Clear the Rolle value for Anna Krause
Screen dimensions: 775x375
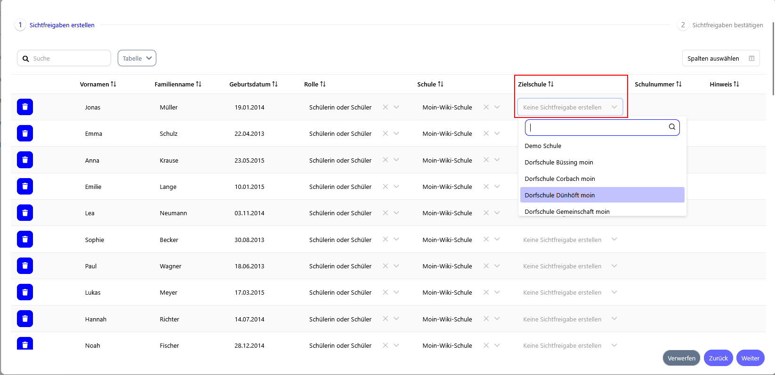point(385,160)
